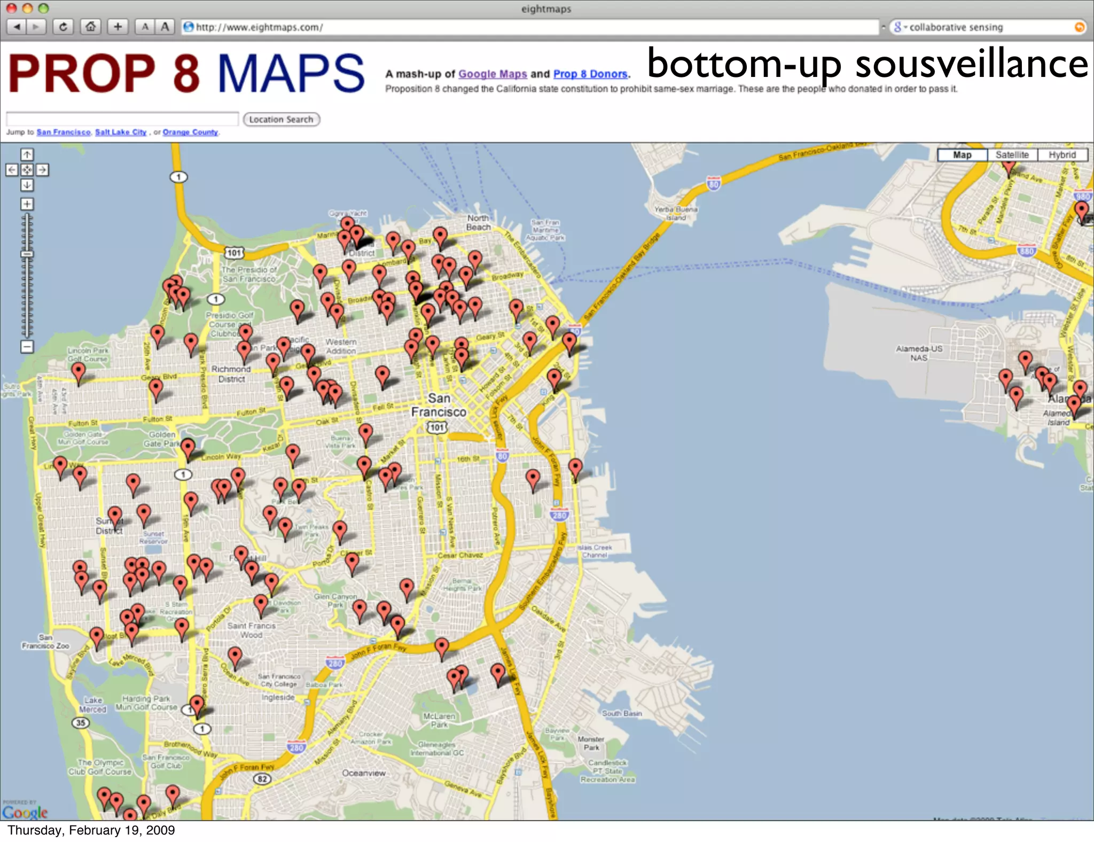Screen dimensions: 1094x842
Task: Pan the map up with the arrow
Action: (27, 154)
